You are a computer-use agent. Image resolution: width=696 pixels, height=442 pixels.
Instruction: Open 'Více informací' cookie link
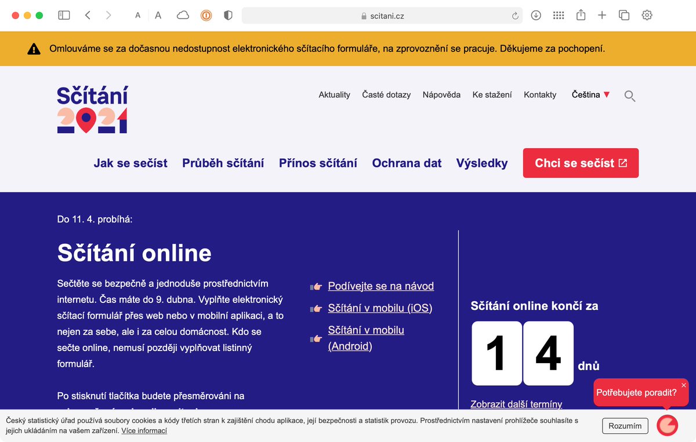[x=144, y=431]
